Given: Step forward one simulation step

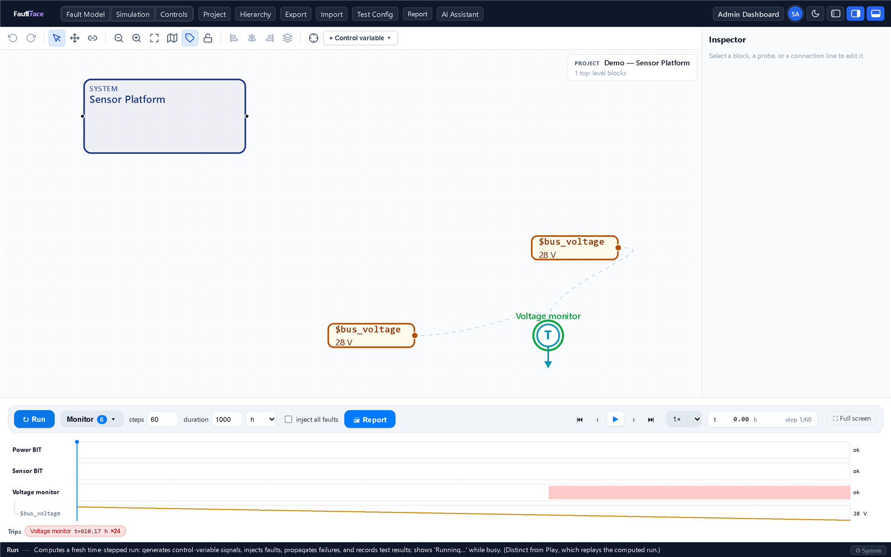Looking at the screenshot, I should tap(633, 419).
